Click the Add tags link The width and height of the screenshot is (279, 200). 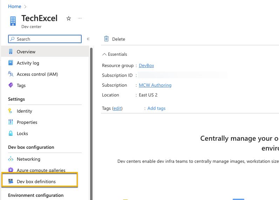tap(156, 108)
